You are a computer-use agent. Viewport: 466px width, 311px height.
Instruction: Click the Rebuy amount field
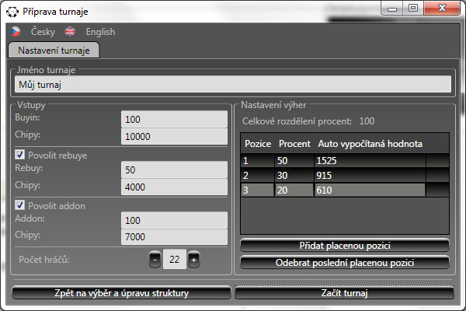(174, 170)
